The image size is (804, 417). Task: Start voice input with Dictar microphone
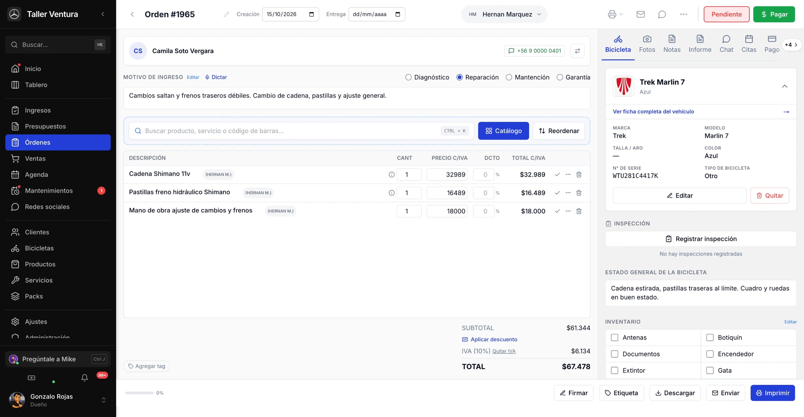coord(216,77)
